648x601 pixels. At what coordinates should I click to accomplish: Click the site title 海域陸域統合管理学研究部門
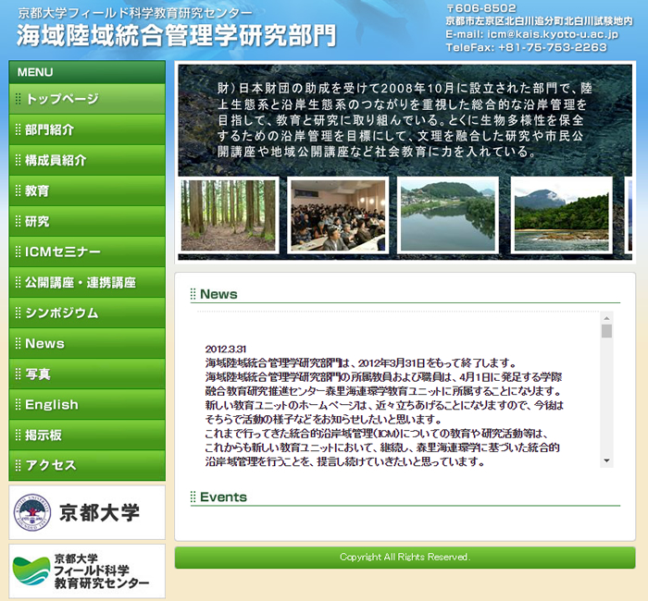(176, 35)
